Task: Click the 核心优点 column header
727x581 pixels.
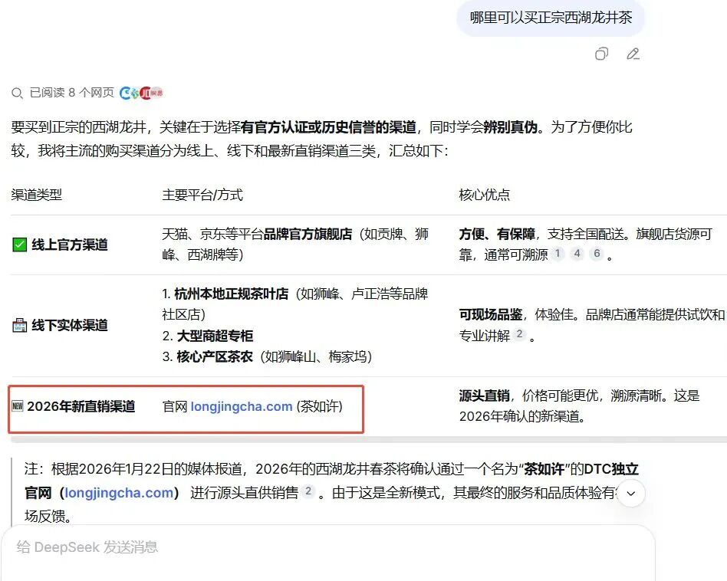Action: click(x=484, y=195)
